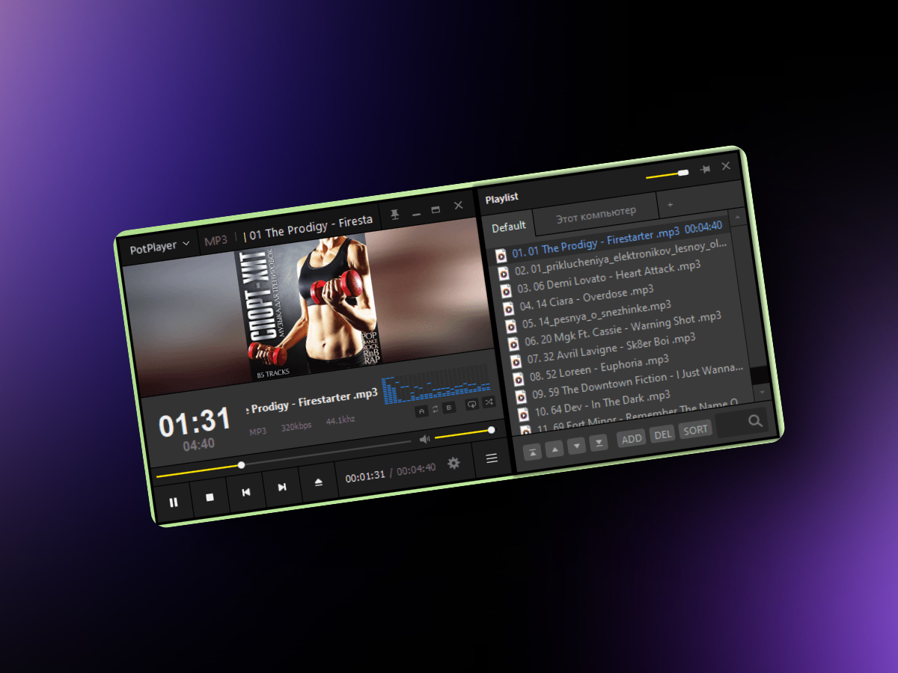Click the playlist scrollbar up arrow
The height and width of the screenshot is (673, 898).
(736, 218)
